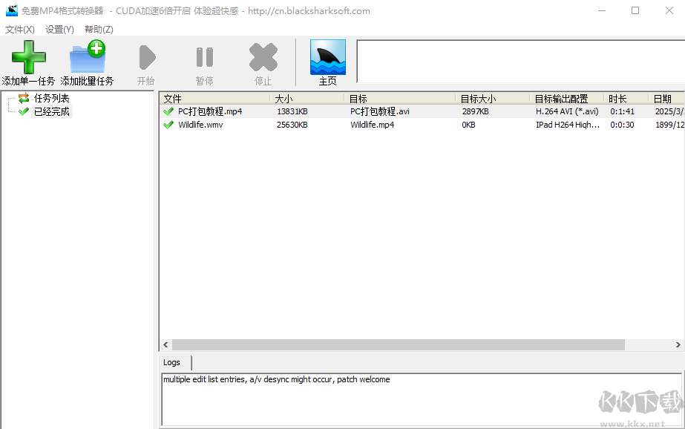Open the 文件(X) menu
Screen dimensions: 685x429
point(19,29)
